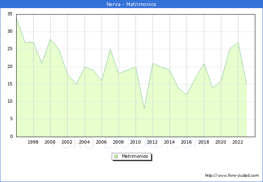Click the 2012 x-axis label
263x182 pixels.
[153, 142]
